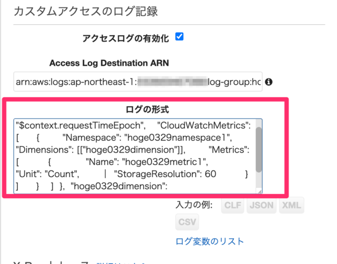Click the Access Log Destination ARN label
337x264 pixels.
point(109,63)
